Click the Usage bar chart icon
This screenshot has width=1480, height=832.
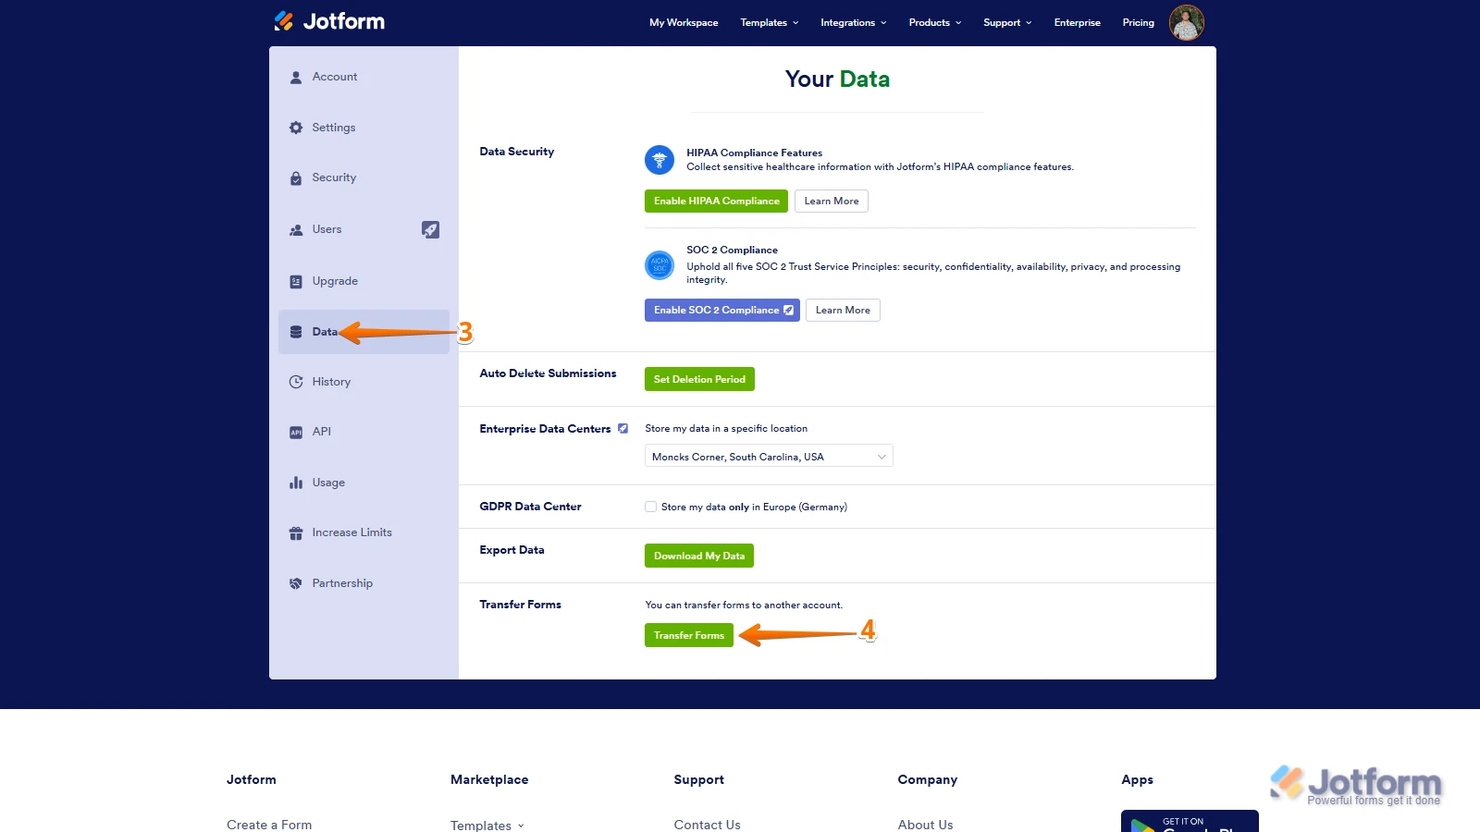296,483
